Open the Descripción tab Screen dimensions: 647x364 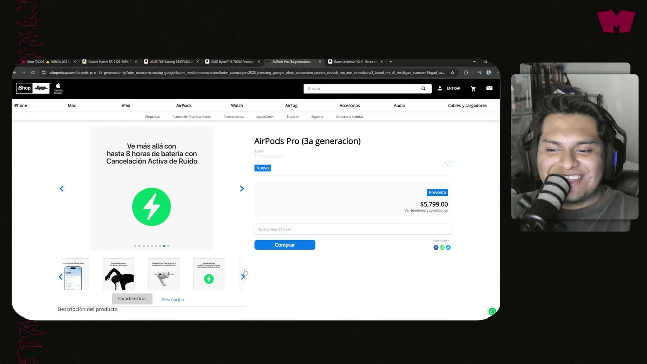(173, 299)
